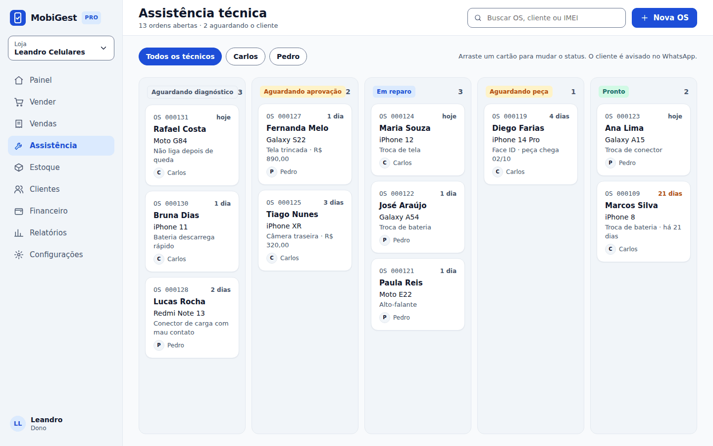Open the Lucas Rocha order card

click(192, 318)
